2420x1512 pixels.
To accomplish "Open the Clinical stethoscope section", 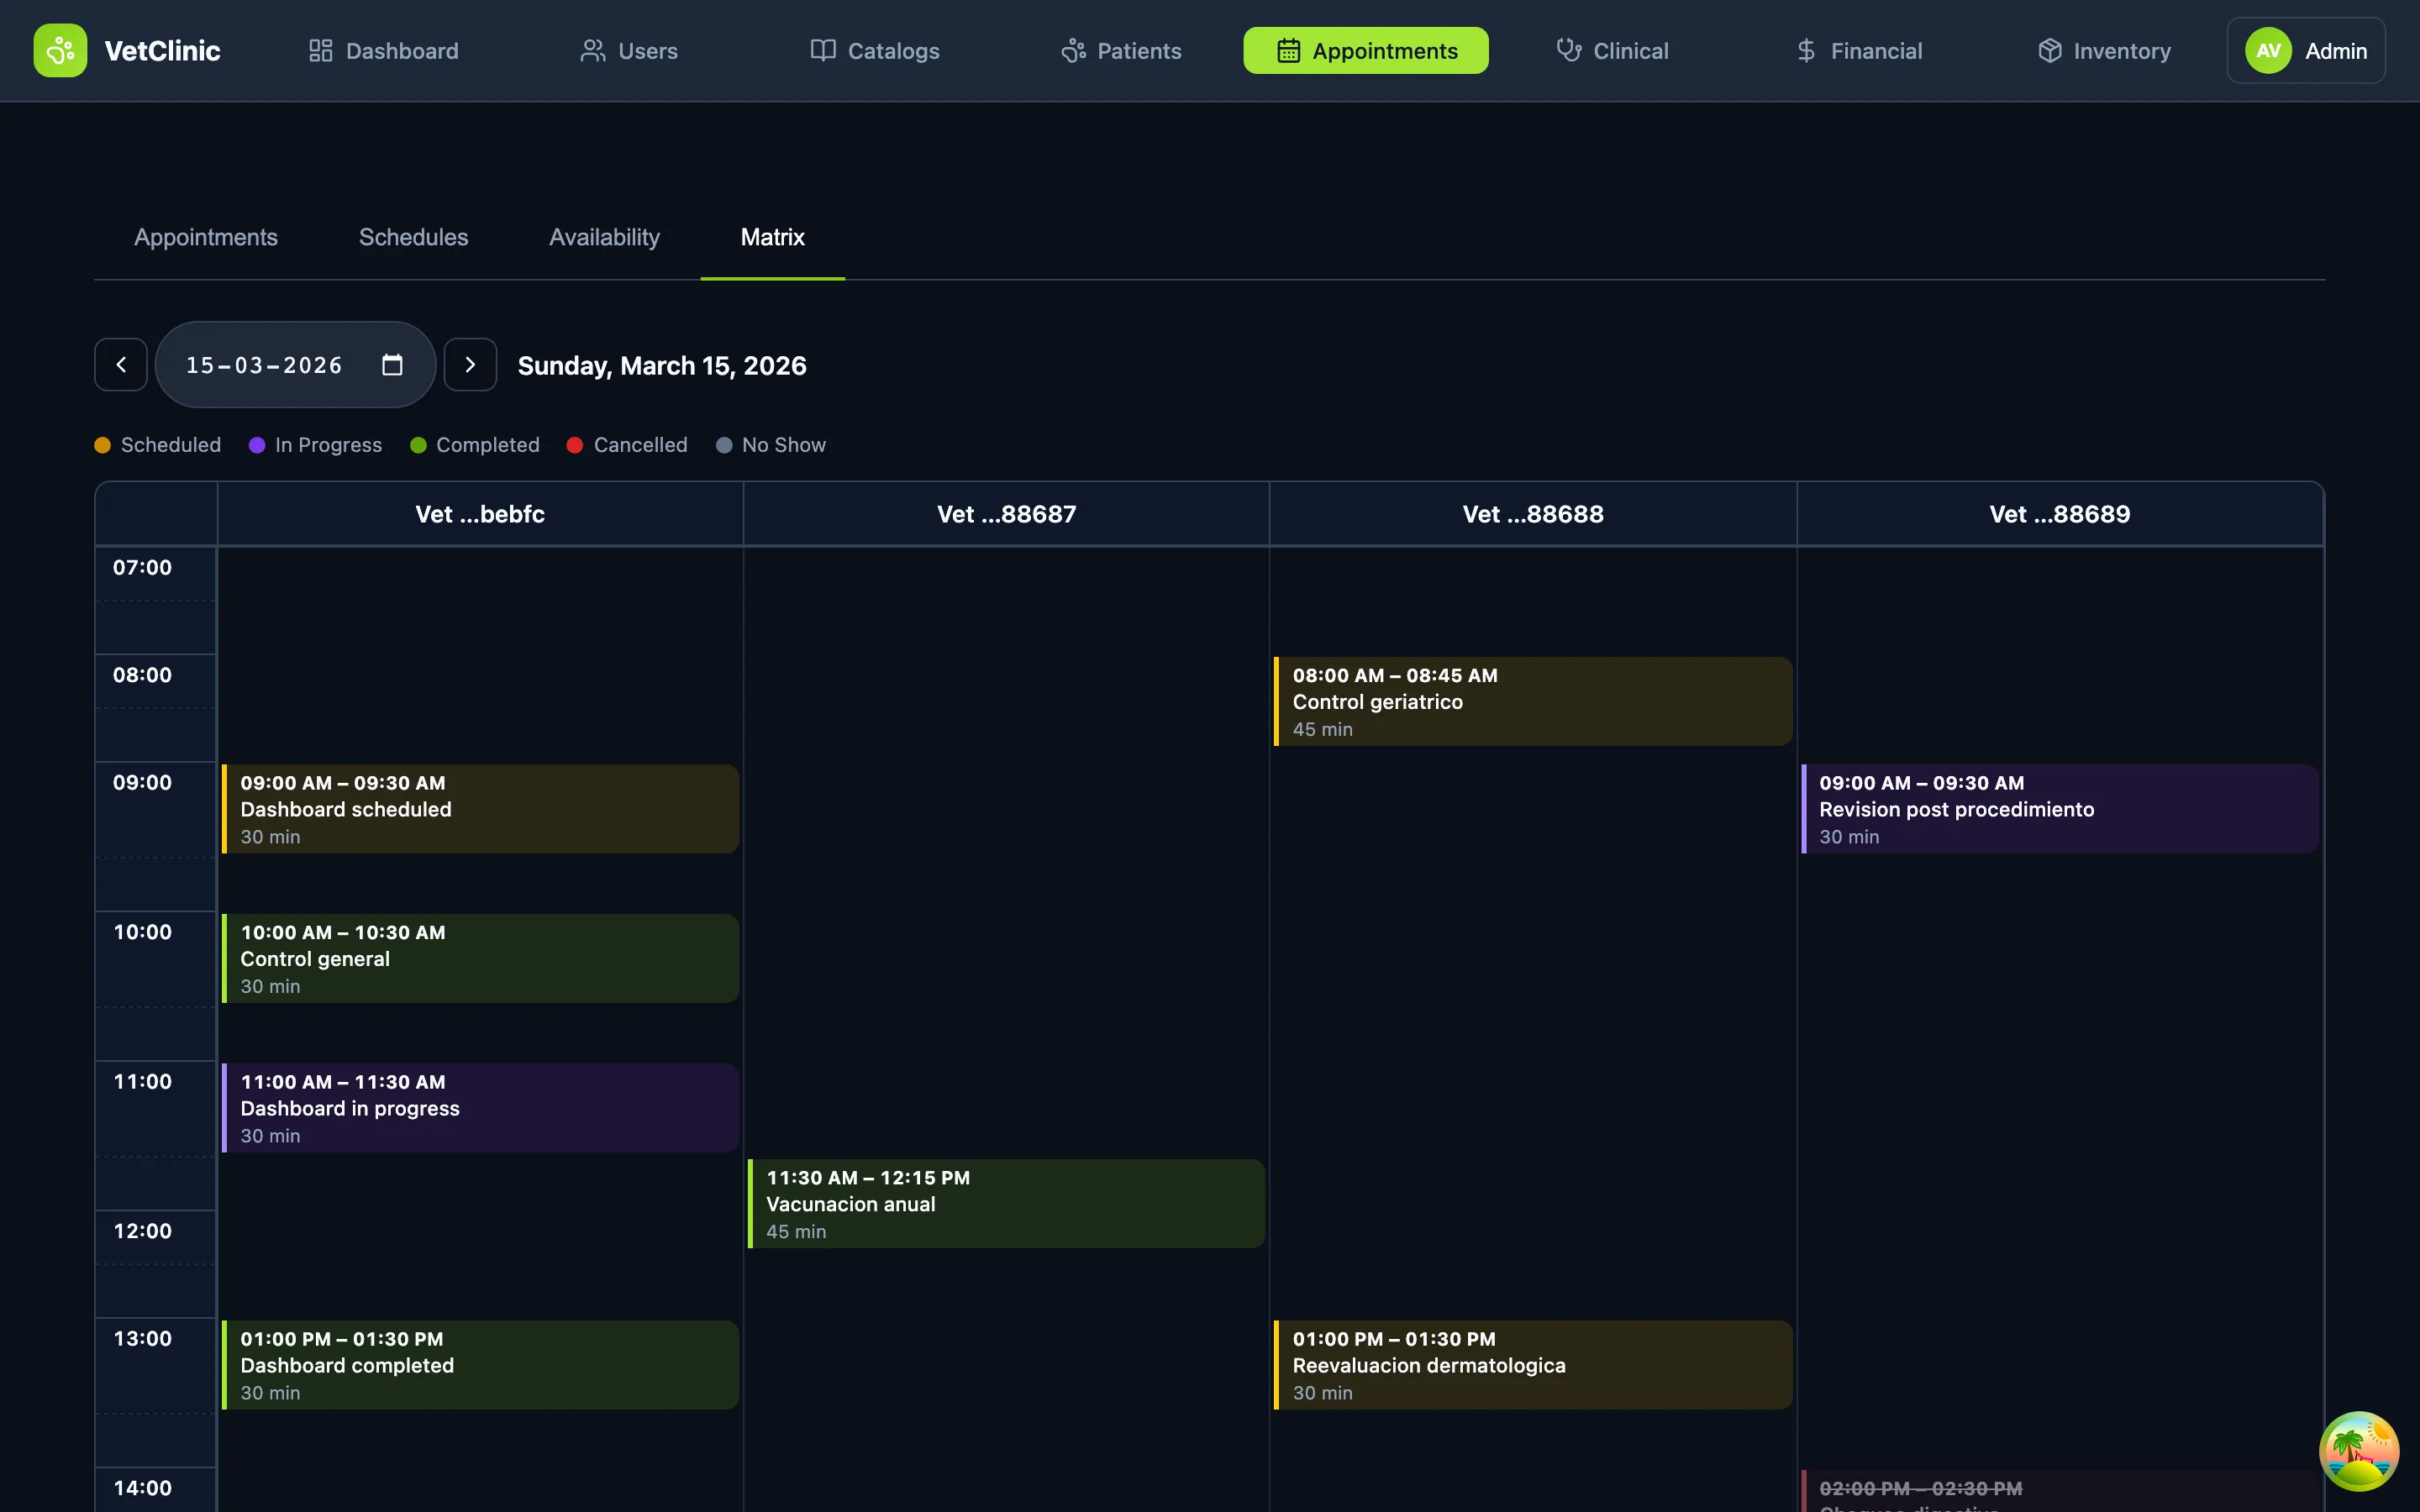I will [x=1612, y=51].
